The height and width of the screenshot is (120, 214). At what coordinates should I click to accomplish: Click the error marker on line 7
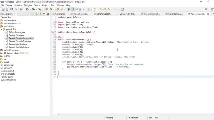pyautogui.click(x=53, y=32)
